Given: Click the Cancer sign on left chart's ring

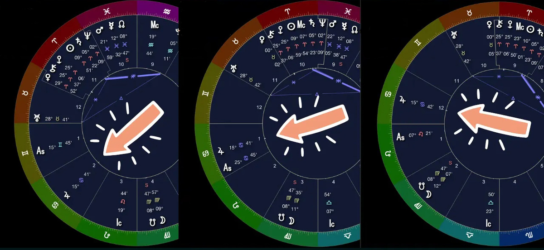Looking at the screenshot, I should 54,205.
